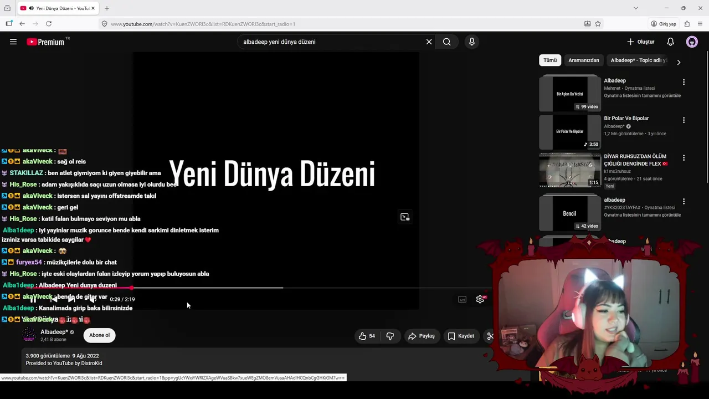Click the Paylaş share button
The height and width of the screenshot is (399, 709).
click(x=422, y=336)
